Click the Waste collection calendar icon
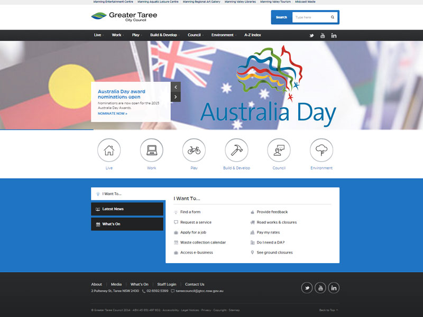423x317 pixels. point(177,242)
